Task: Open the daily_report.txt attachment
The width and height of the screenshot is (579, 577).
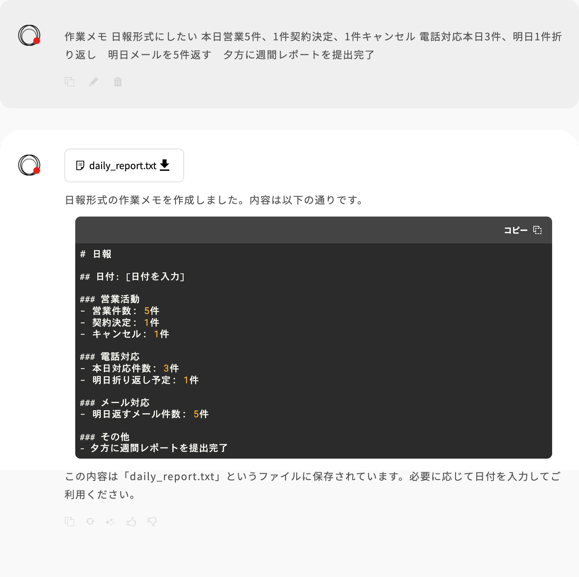Action: point(123,165)
